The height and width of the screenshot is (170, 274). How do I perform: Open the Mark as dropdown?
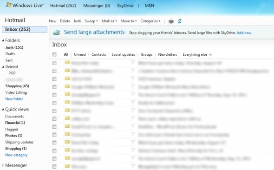coord(109,21)
